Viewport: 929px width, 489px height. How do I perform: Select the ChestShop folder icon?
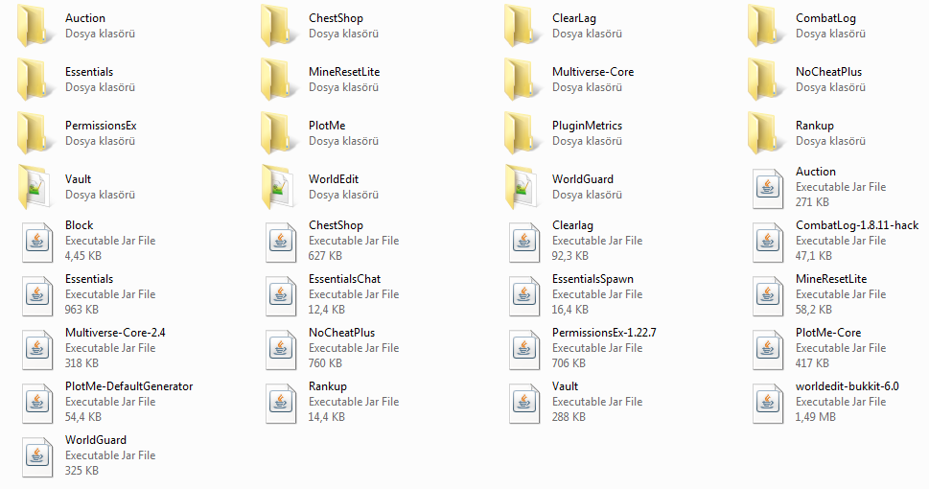pos(277,26)
